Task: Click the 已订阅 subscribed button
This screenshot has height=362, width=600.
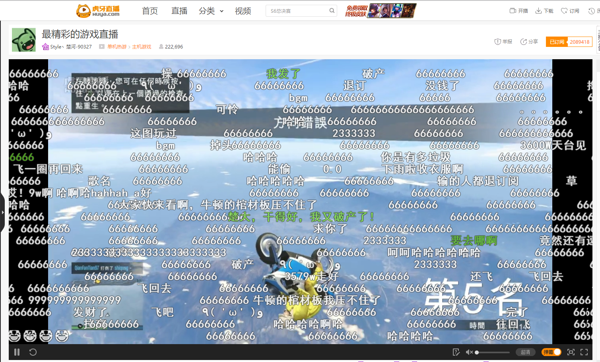Action: pos(557,42)
